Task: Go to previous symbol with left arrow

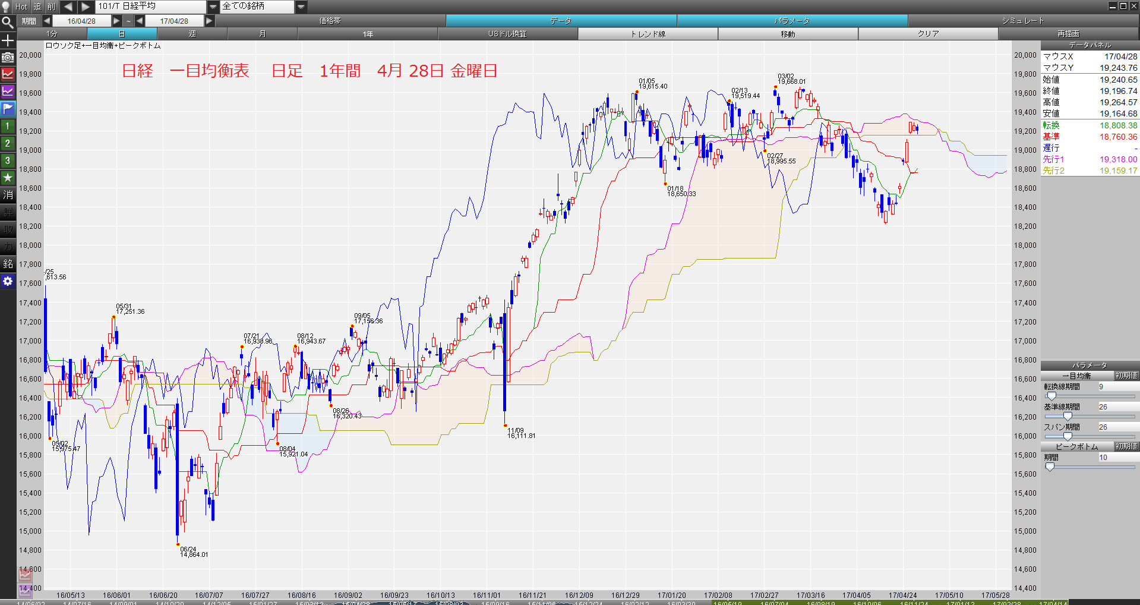Action: 68,7
